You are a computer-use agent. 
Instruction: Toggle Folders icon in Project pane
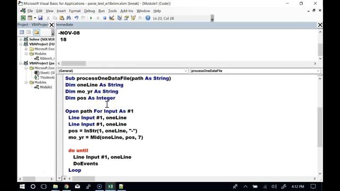coord(37,32)
